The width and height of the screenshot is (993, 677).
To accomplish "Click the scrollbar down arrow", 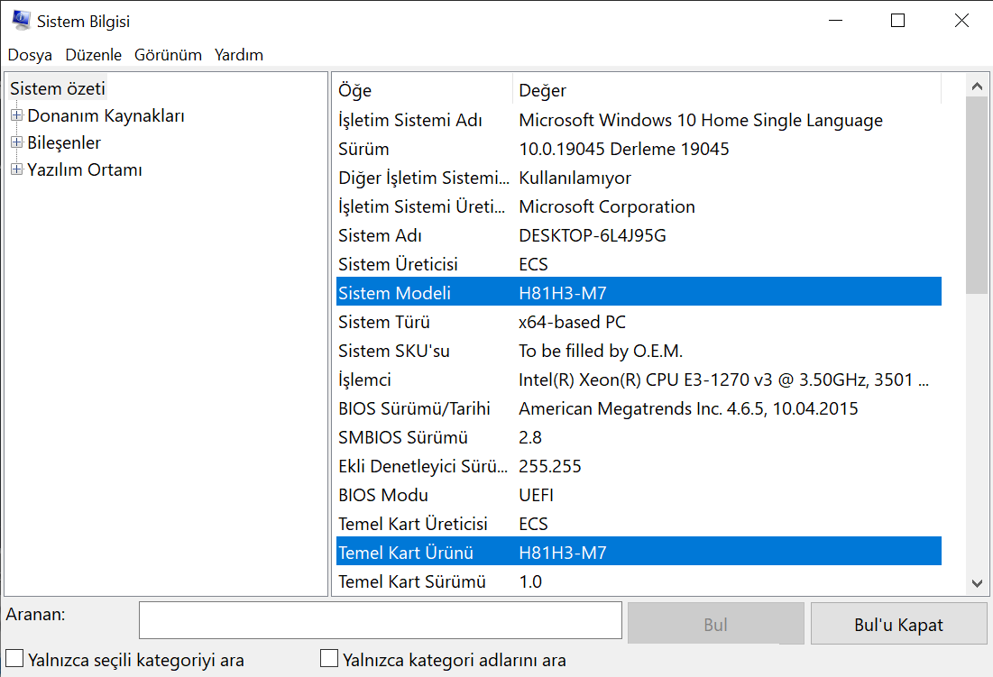I will pyautogui.click(x=977, y=583).
